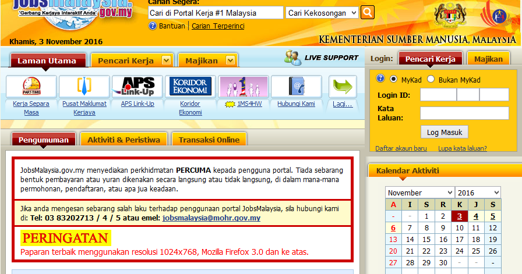Click the middle Login ID field
Screen dimensions: 522x274
coord(468,94)
